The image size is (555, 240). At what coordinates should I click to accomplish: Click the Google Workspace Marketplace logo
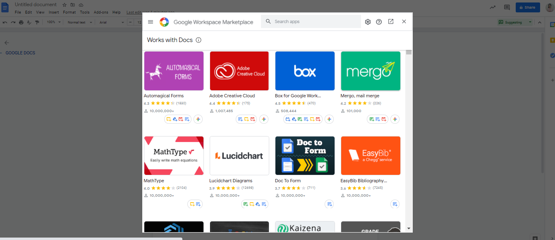pos(164,22)
